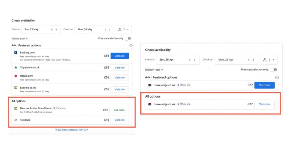Click travelodge.co.uk name in Featured options

click(x=165, y=85)
